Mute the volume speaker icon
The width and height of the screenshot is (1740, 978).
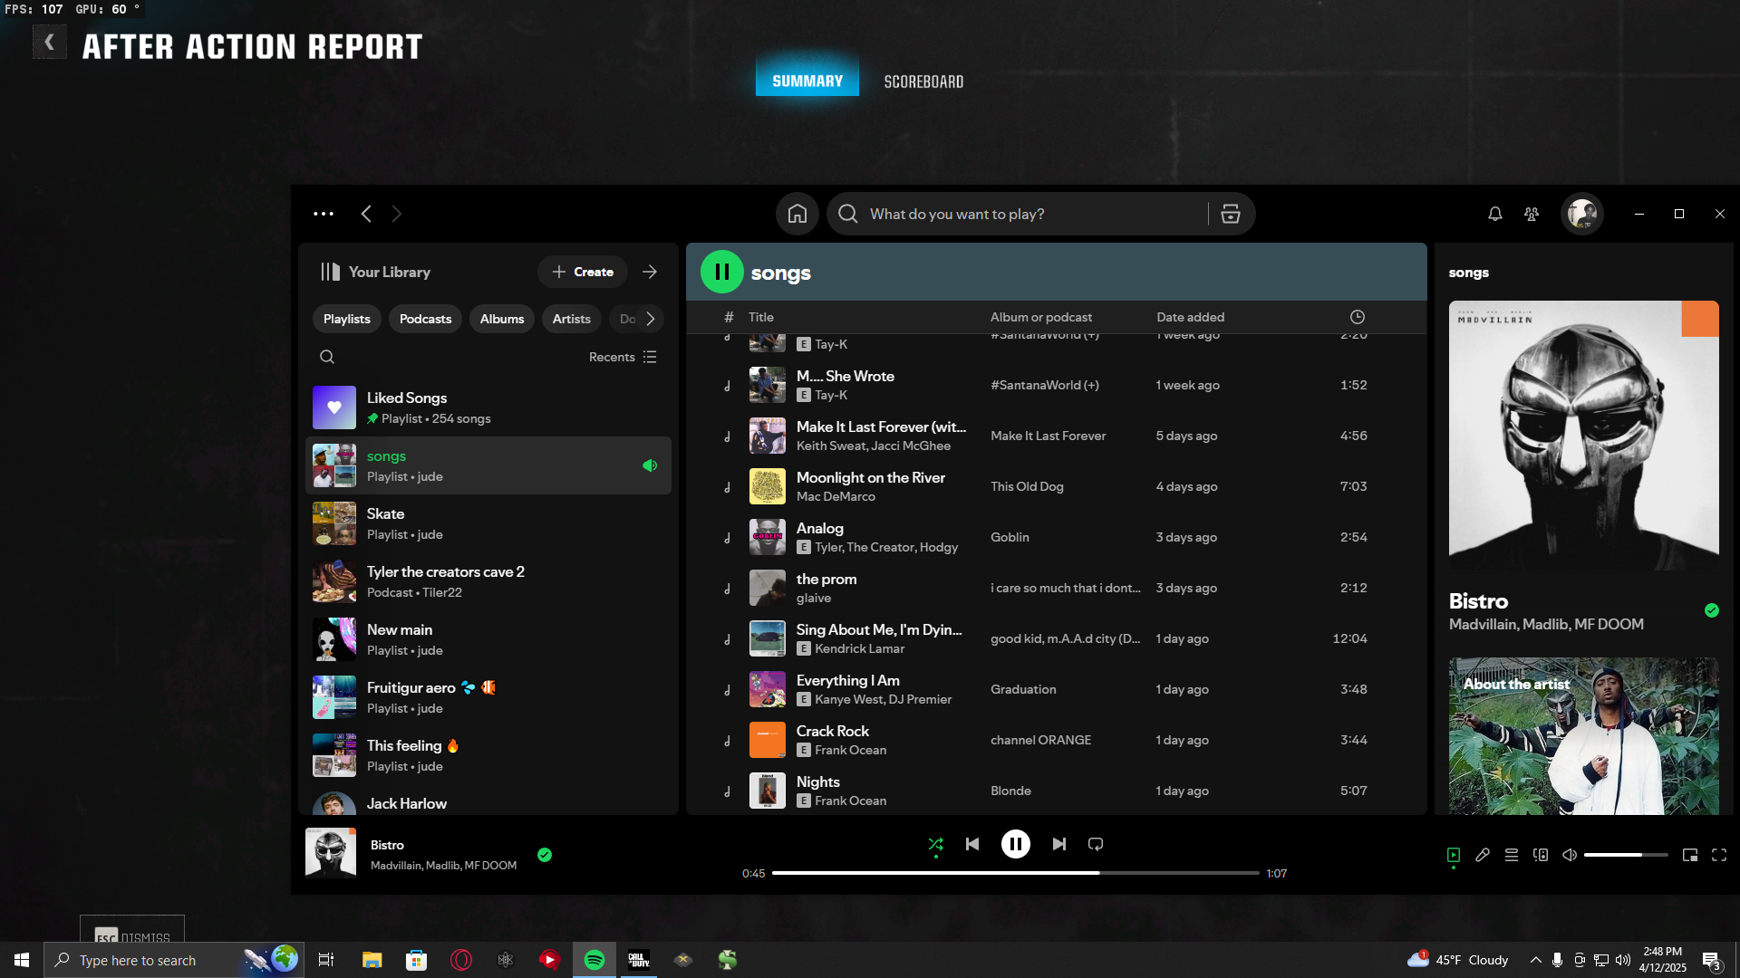pyautogui.click(x=1570, y=855)
